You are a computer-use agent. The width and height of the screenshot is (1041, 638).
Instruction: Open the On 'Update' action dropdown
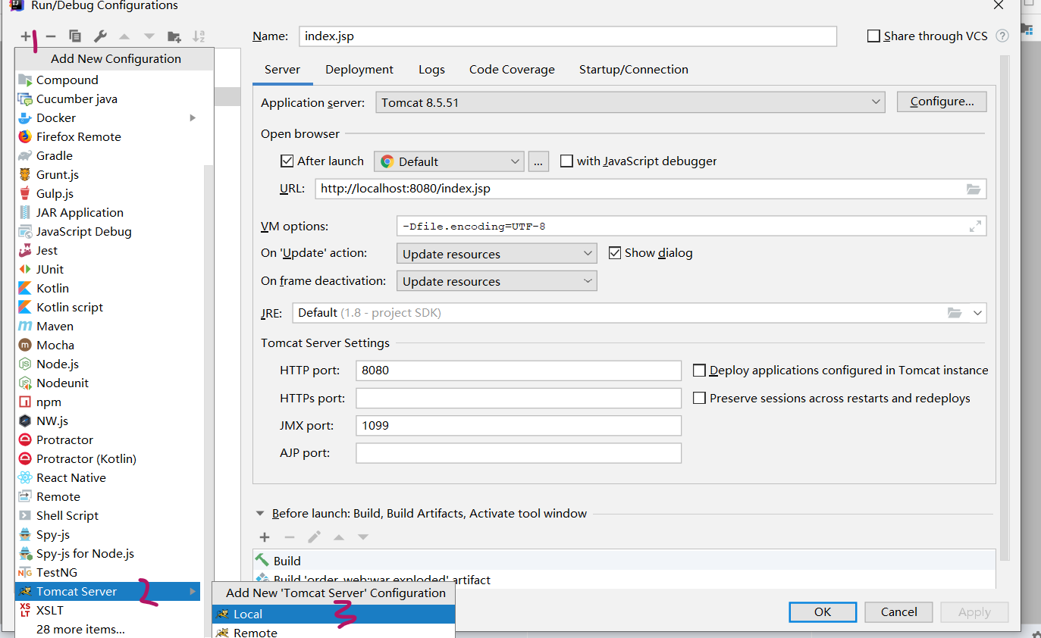click(497, 254)
